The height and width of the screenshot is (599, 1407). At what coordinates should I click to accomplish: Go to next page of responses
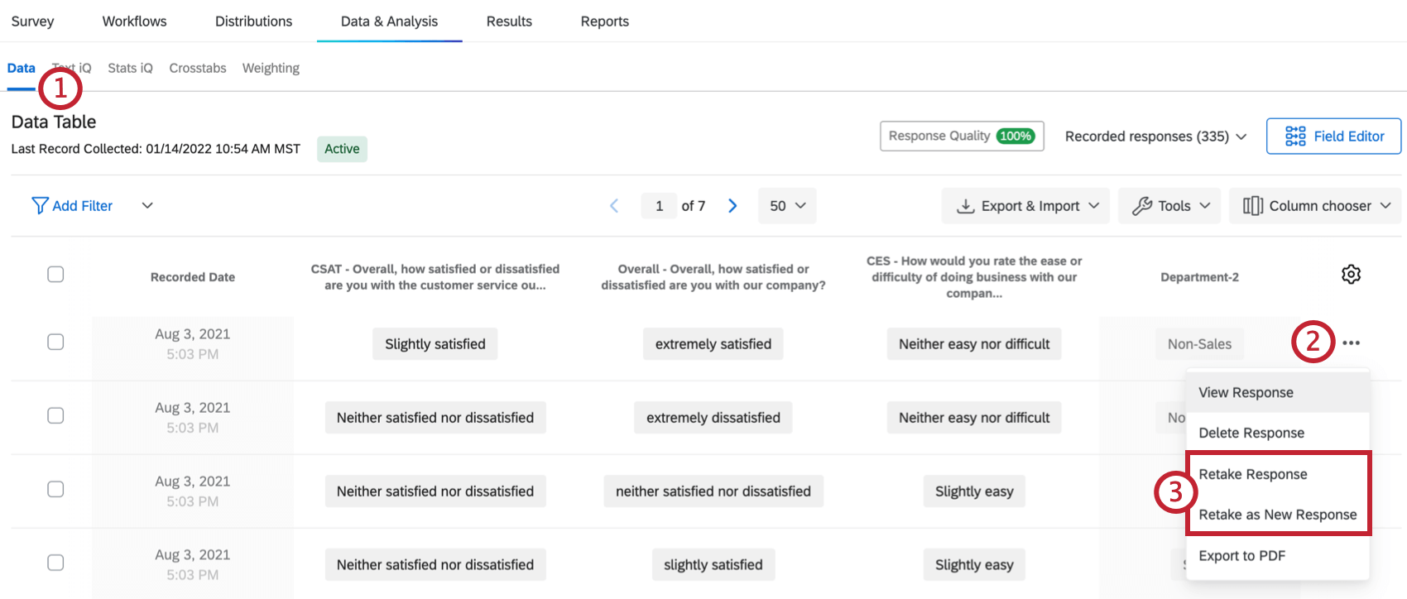click(x=732, y=206)
